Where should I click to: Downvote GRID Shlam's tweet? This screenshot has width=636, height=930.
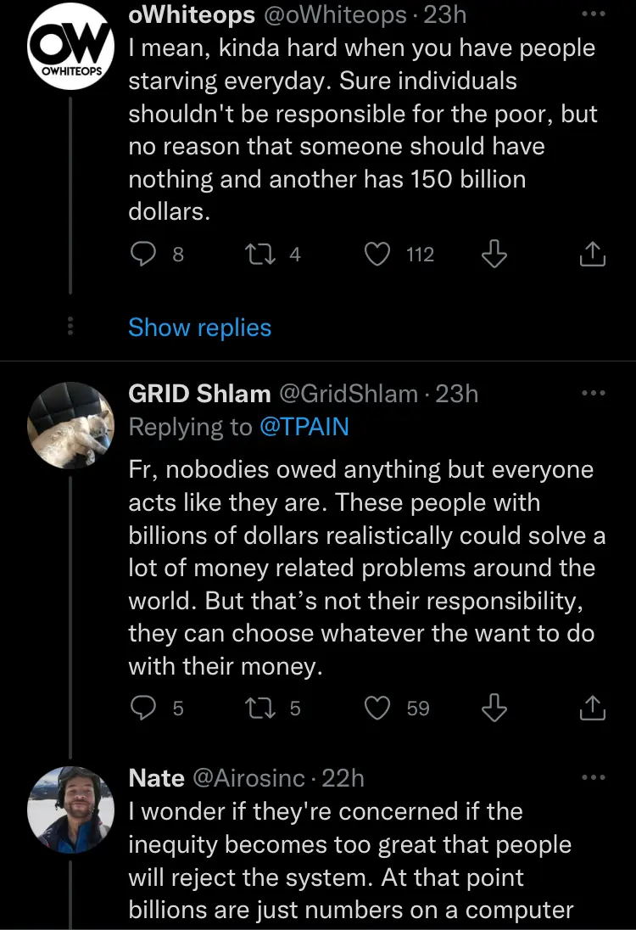494,708
